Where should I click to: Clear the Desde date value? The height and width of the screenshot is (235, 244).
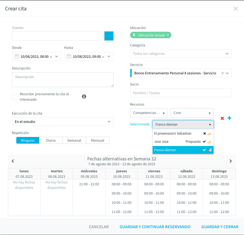click(51, 57)
